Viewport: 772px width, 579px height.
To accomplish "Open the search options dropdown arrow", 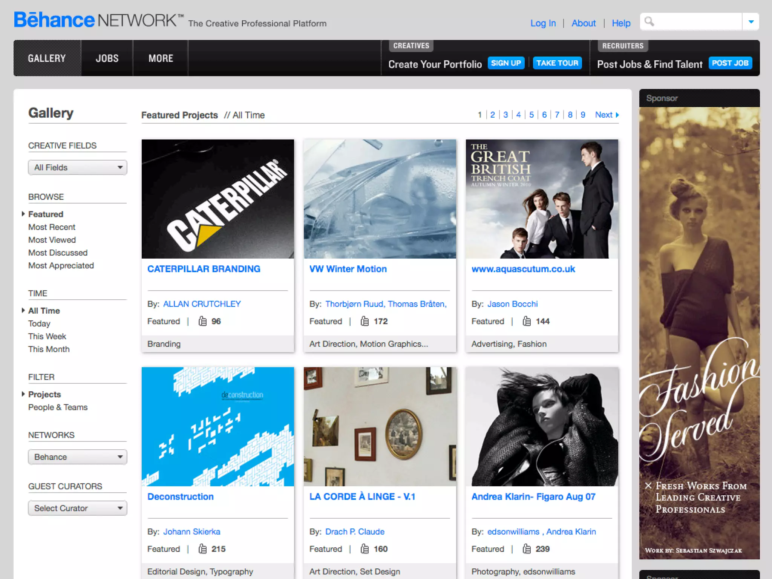I will coord(751,22).
